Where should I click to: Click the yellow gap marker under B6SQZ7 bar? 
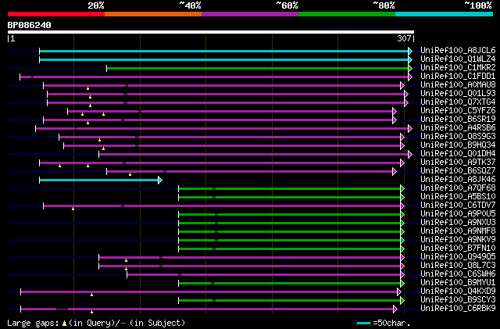130,174
